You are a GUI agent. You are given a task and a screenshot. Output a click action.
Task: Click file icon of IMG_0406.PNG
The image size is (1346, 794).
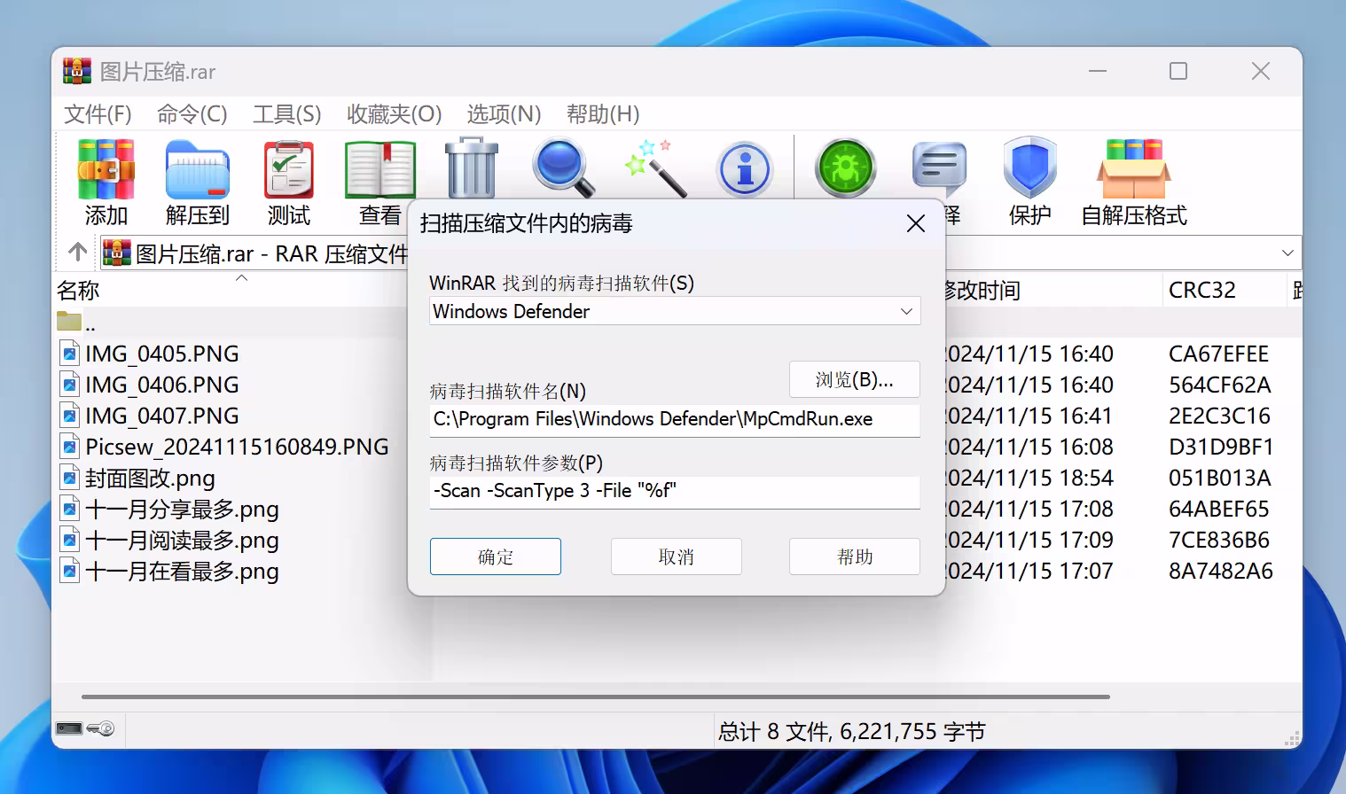click(x=69, y=385)
